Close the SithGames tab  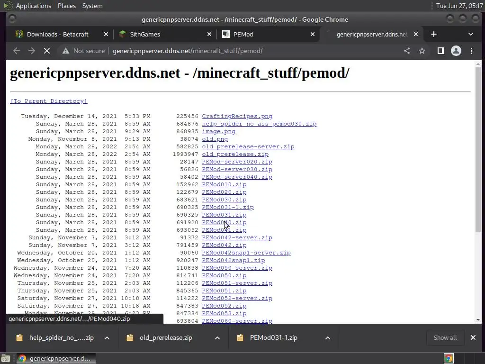coord(209,34)
